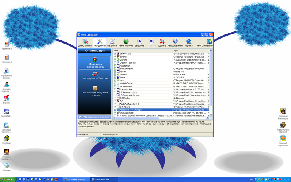This screenshot has height=182, width=291.
Task: Sort list by the Имя column header
Action: pyautogui.click(x=143, y=51)
